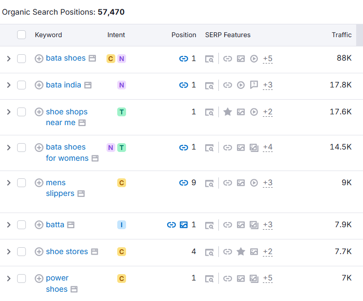363x301 pixels.
Task: Expand the 'mens slippers' row
Action: [x=9, y=183]
